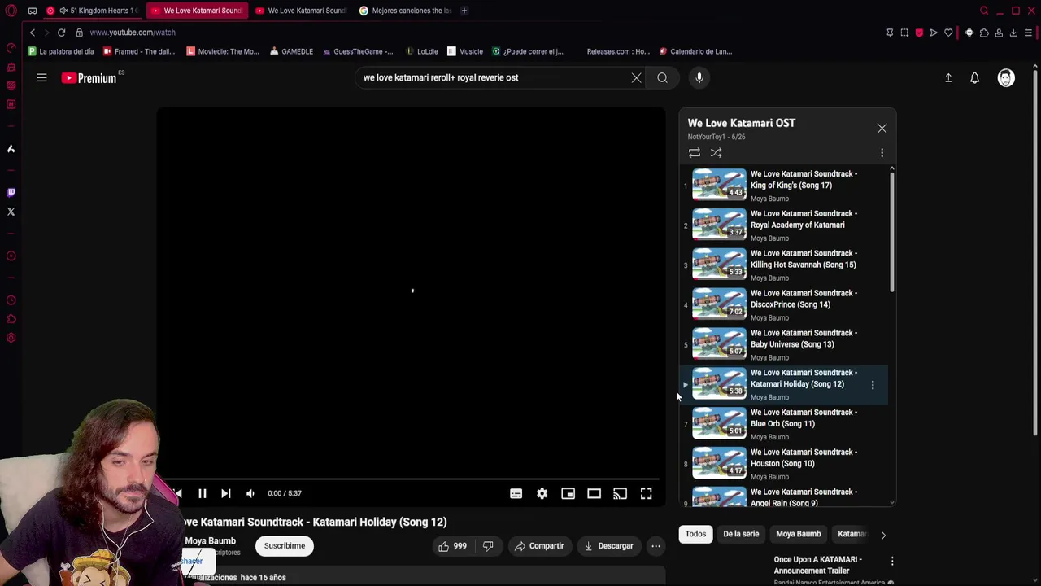Select Killing Hot Savannah (Song 15) thumbnail
This screenshot has height=586, width=1041.
coord(719,265)
